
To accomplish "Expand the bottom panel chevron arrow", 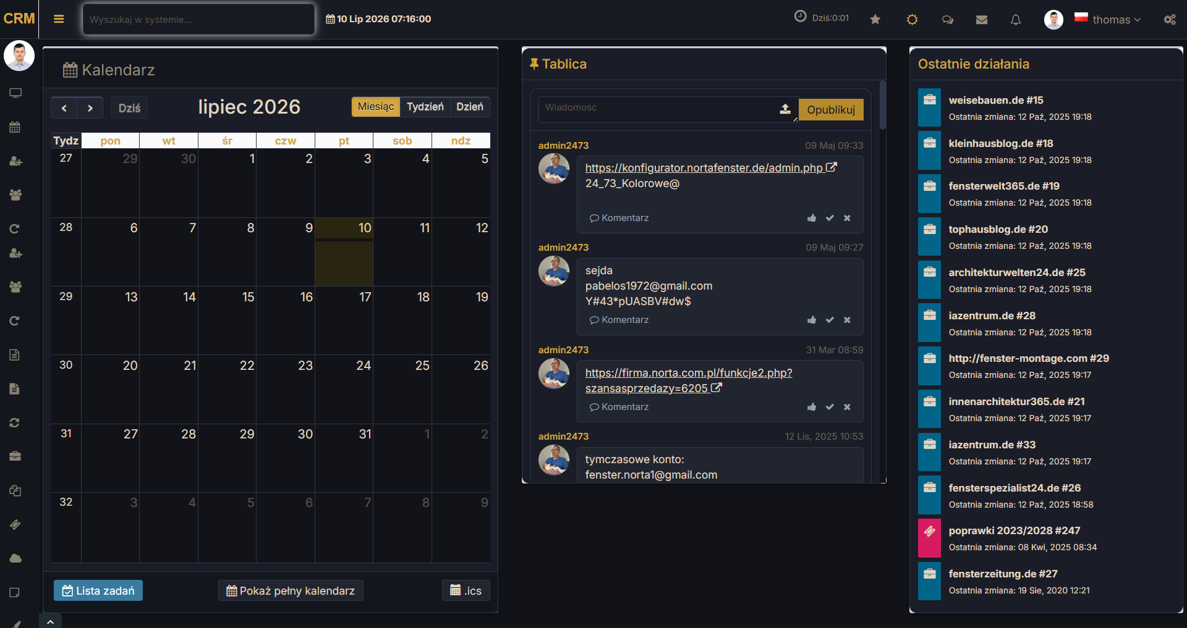I will [x=50, y=621].
